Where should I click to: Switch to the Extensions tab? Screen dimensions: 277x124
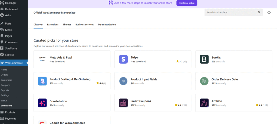click(x=53, y=25)
